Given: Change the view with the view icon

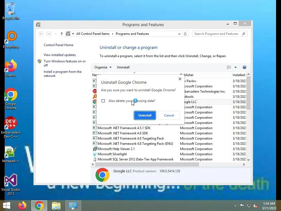Looking at the screenshot, I should 229,67.
